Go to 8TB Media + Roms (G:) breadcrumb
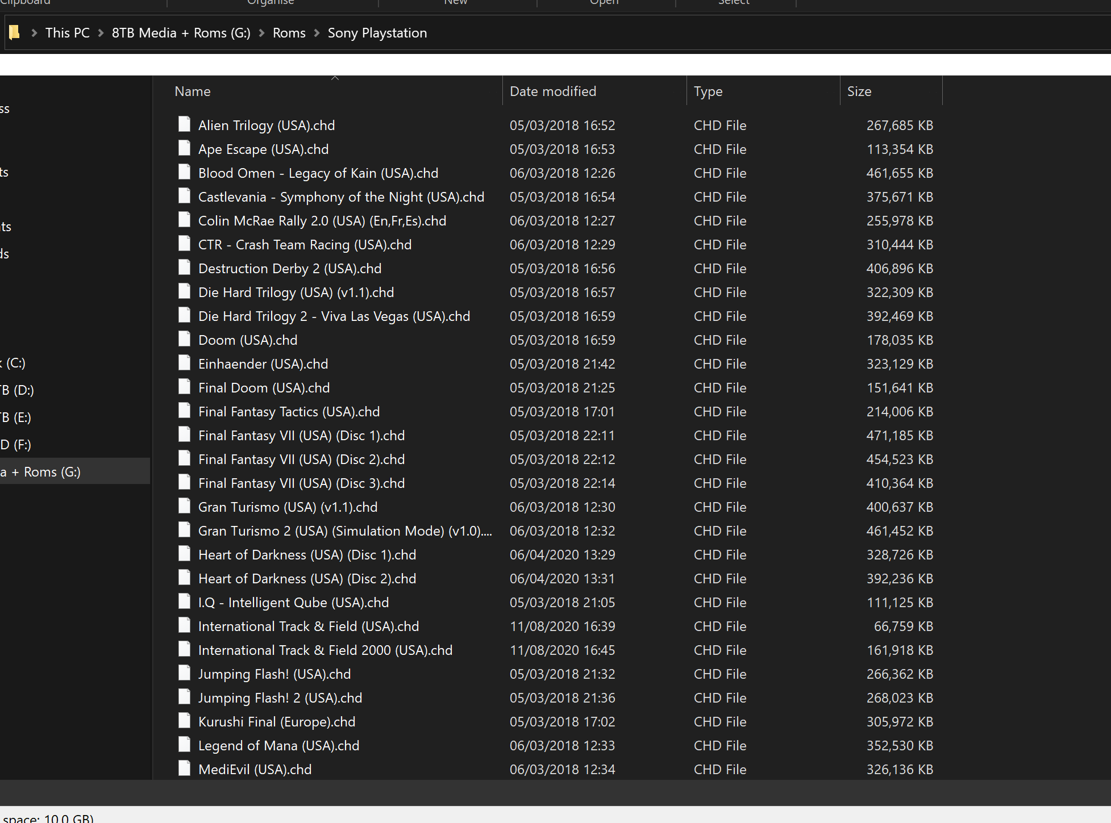The height and width of the screenshot is (823, 1111). pyautogui.click(x=181, y=33)
